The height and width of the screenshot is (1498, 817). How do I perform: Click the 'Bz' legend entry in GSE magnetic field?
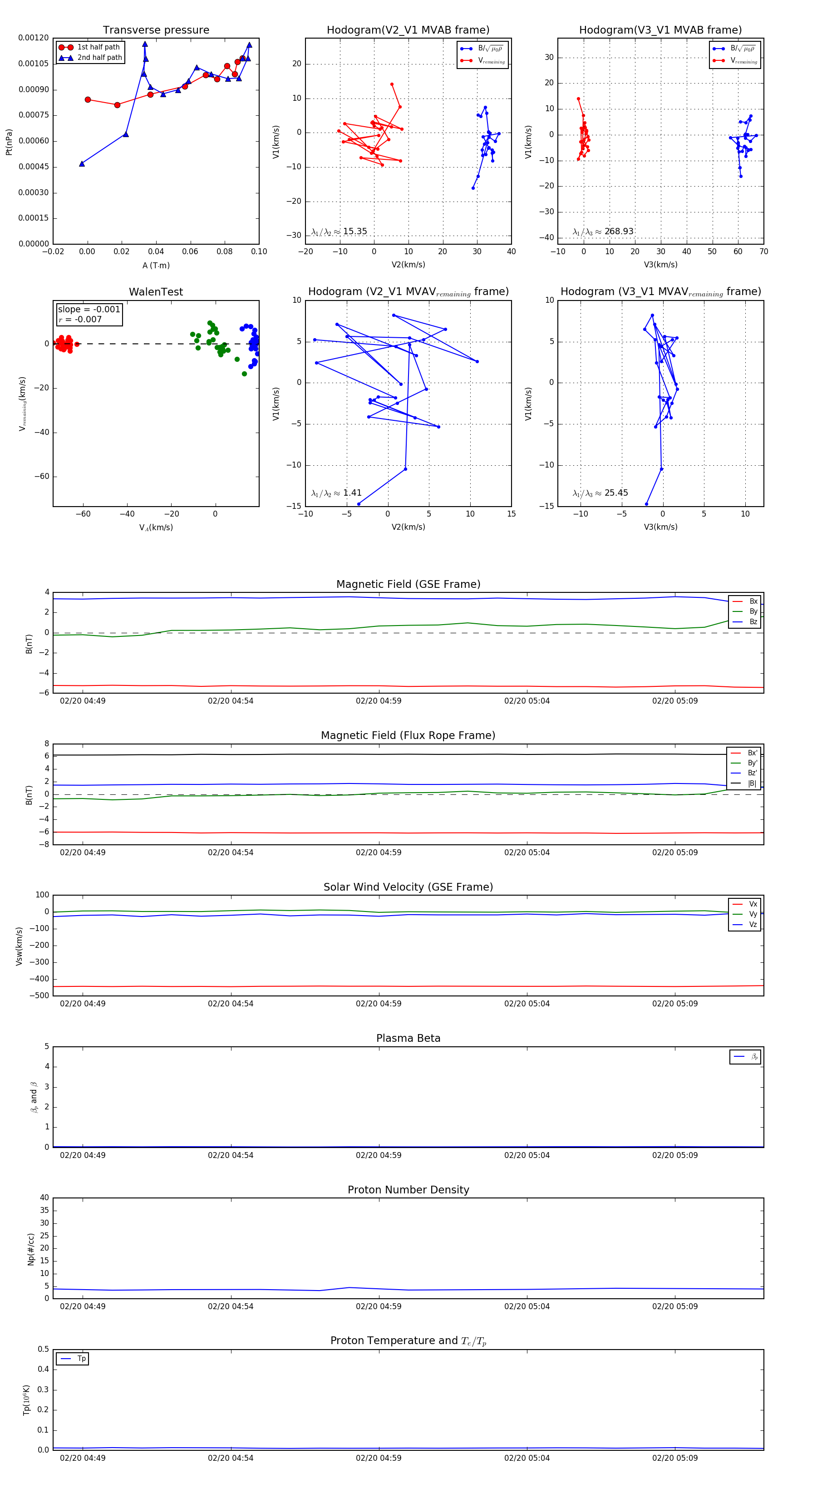point(745,621)
